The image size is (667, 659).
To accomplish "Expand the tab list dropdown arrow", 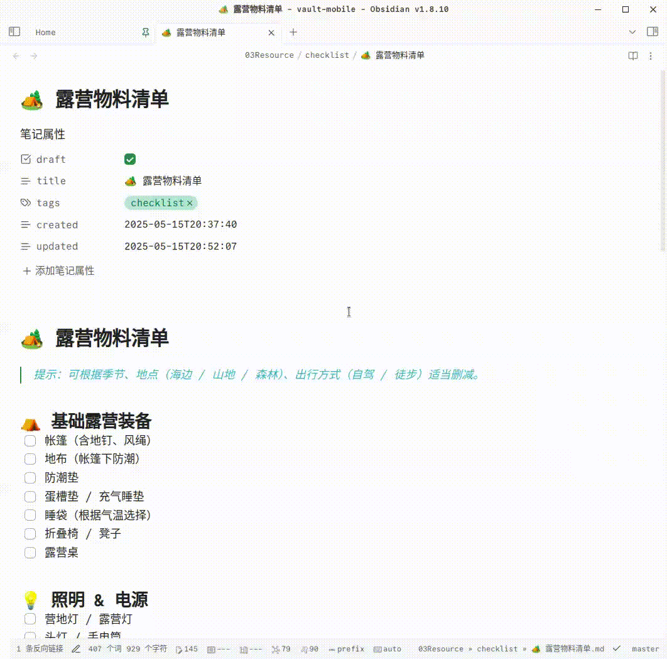I will 632,32.
